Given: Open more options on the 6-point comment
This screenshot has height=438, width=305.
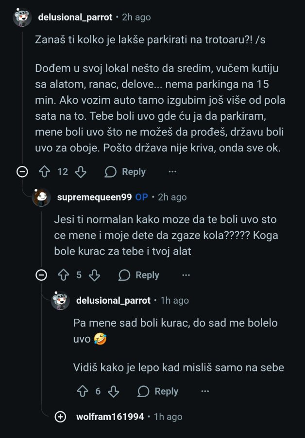Looking at the screenshot, I should [x=205, y=391].
